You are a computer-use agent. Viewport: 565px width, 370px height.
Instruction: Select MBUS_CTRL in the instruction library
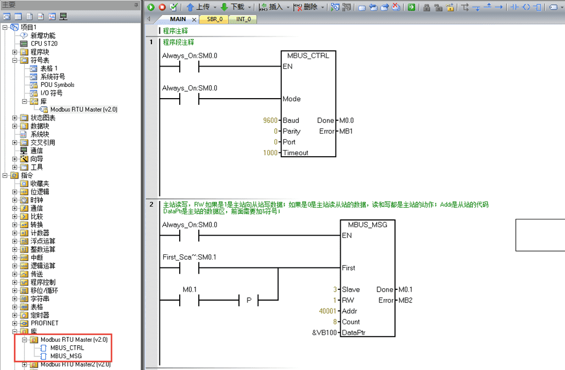click(67, 348)
